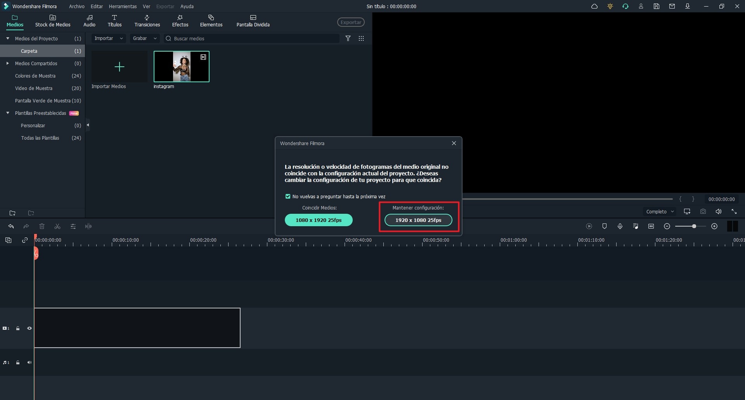Click the preview display monitor icon
The image size is (745, 400).
(x=687, y=211)
